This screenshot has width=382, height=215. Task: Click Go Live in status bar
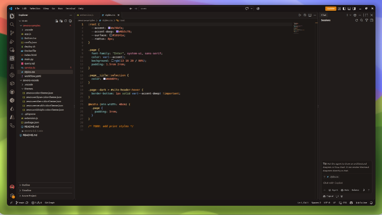point(361,203)
